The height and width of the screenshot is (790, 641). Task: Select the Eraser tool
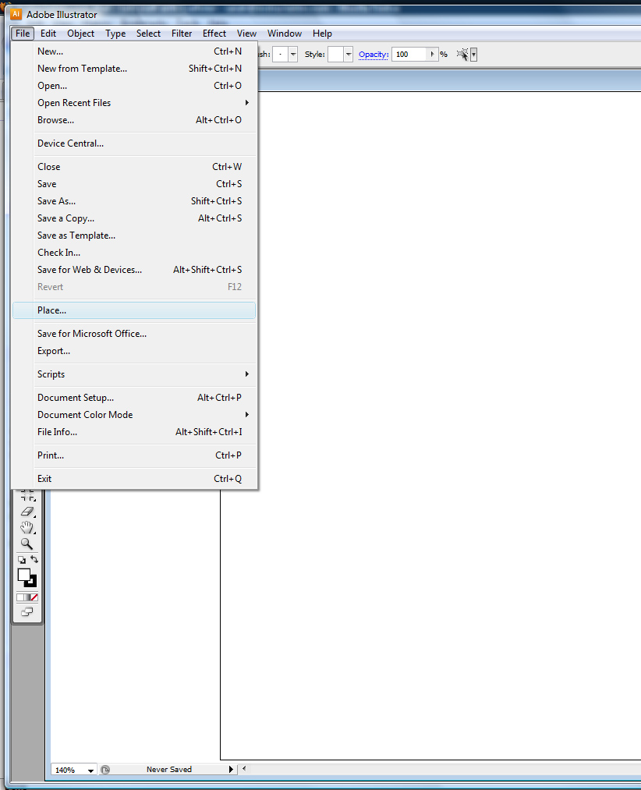coord(27,512)
